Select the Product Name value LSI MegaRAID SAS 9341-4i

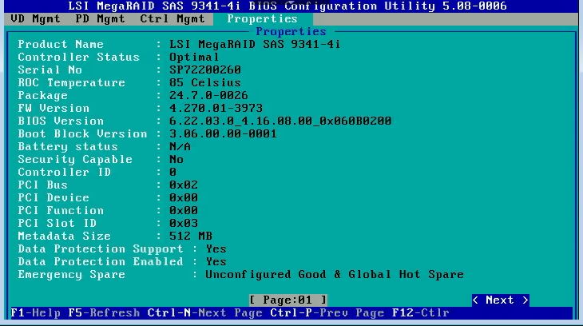[x=255, y=44]
